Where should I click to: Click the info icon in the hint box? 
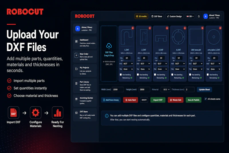pos(107,116)
